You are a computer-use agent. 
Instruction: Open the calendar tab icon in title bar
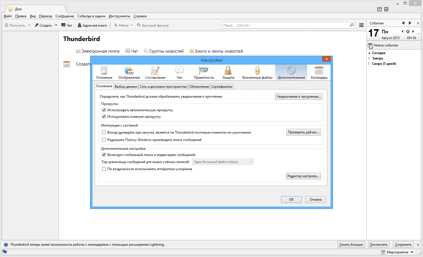point(379,9)
